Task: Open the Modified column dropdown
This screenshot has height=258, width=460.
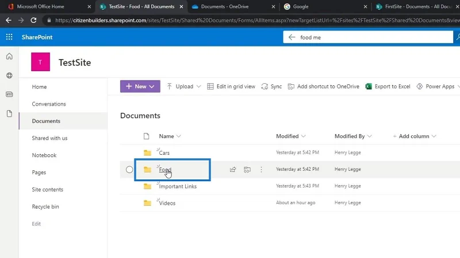Action: pyautogui.click(x=304, y=136)
